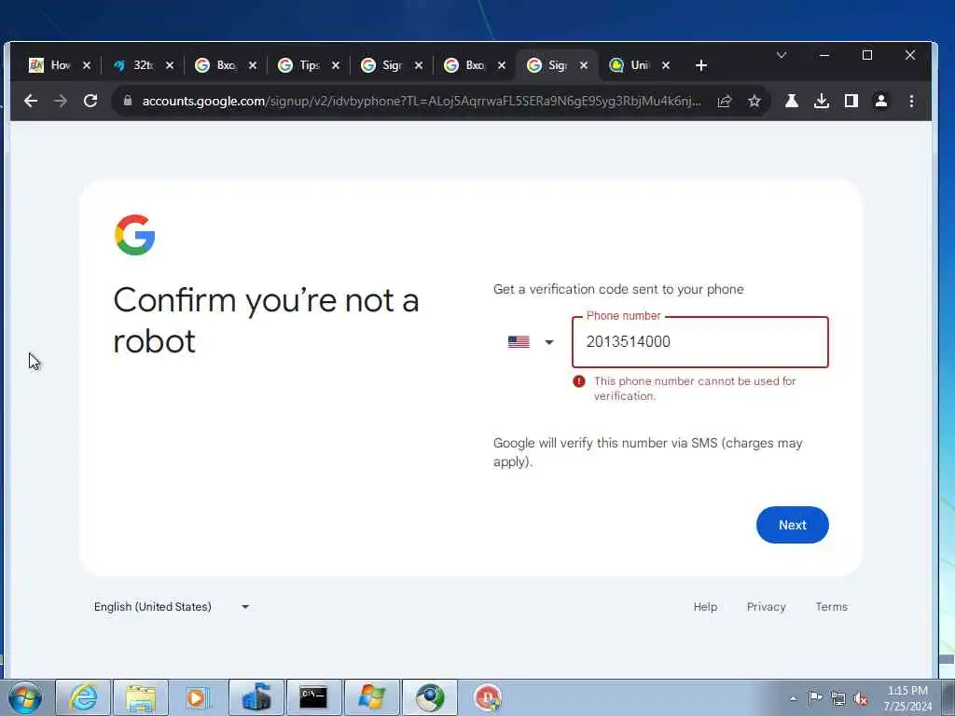The height and width of the screenshot is (716, 955).
Task: Go back to the previous page
Action: 31,101
